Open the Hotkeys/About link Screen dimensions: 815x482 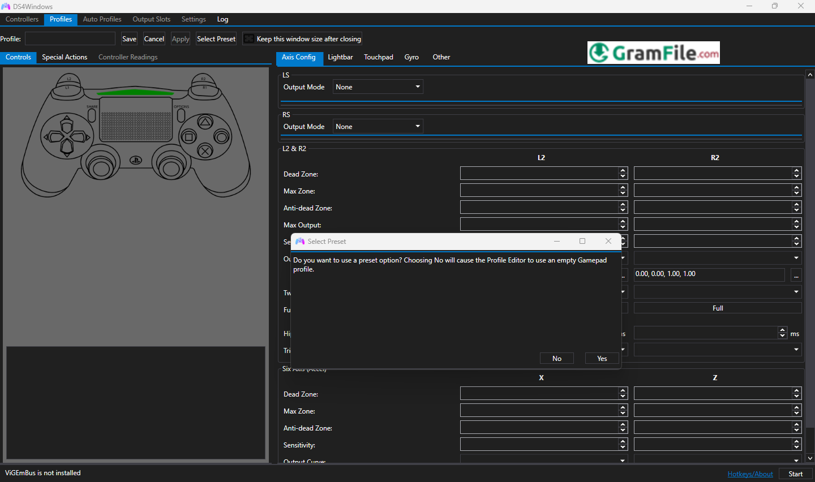coord(750,474)
